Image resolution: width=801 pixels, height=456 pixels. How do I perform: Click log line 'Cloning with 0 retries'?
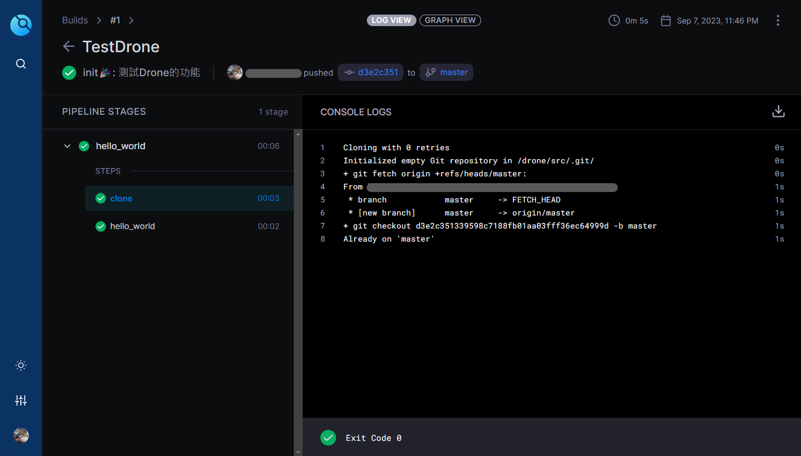(x=396, y=148)
